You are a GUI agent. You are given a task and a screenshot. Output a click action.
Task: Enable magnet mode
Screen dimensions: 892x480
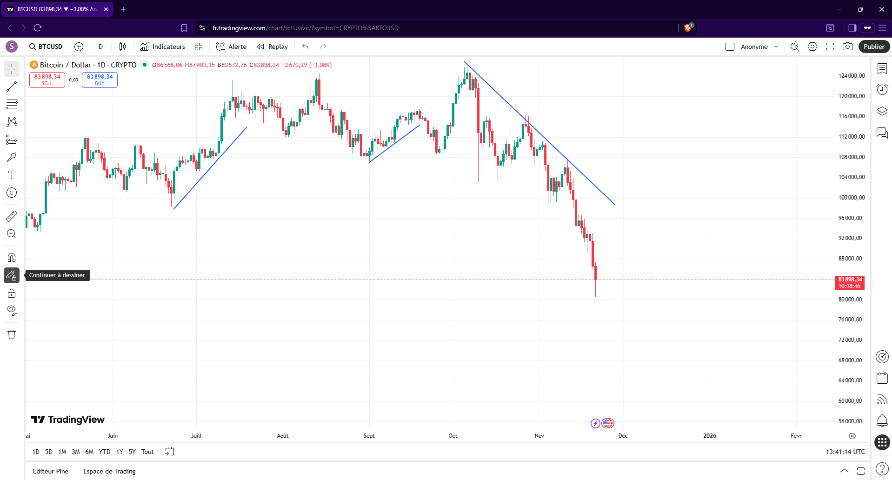(12, 257)
